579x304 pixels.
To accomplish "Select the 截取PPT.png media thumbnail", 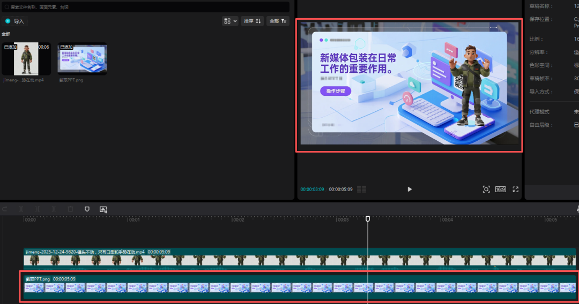I will (x=82, y=59).
